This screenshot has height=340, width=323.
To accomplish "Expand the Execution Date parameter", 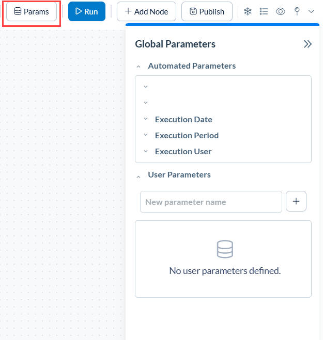I will [x=146, y=119].
